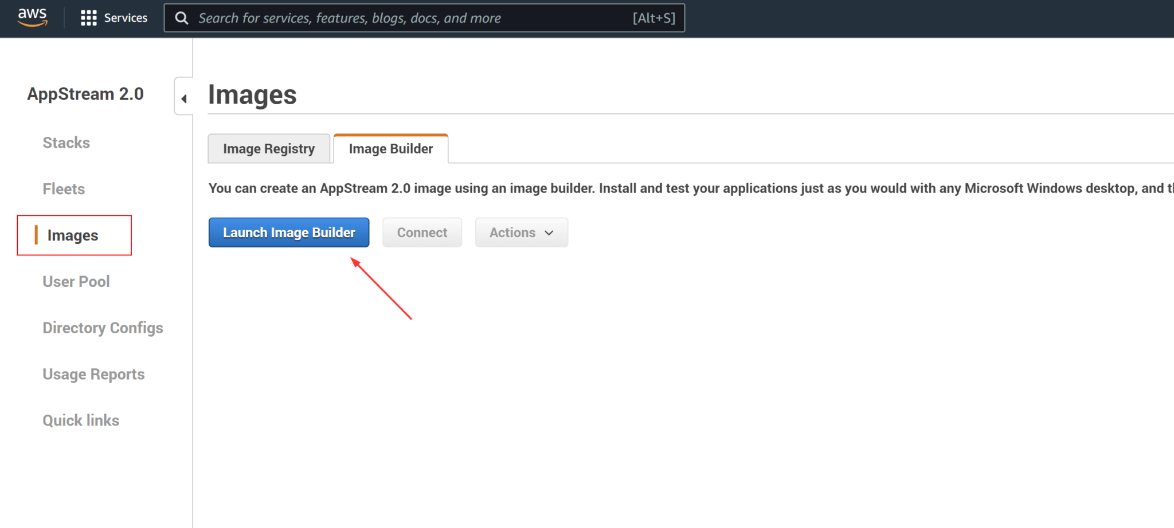Open the Actions dropdown menu

tap(521, 233)
